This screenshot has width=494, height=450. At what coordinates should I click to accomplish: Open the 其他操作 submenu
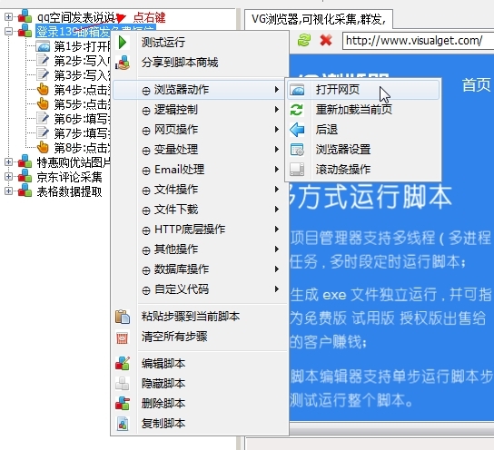coord(200,249)
